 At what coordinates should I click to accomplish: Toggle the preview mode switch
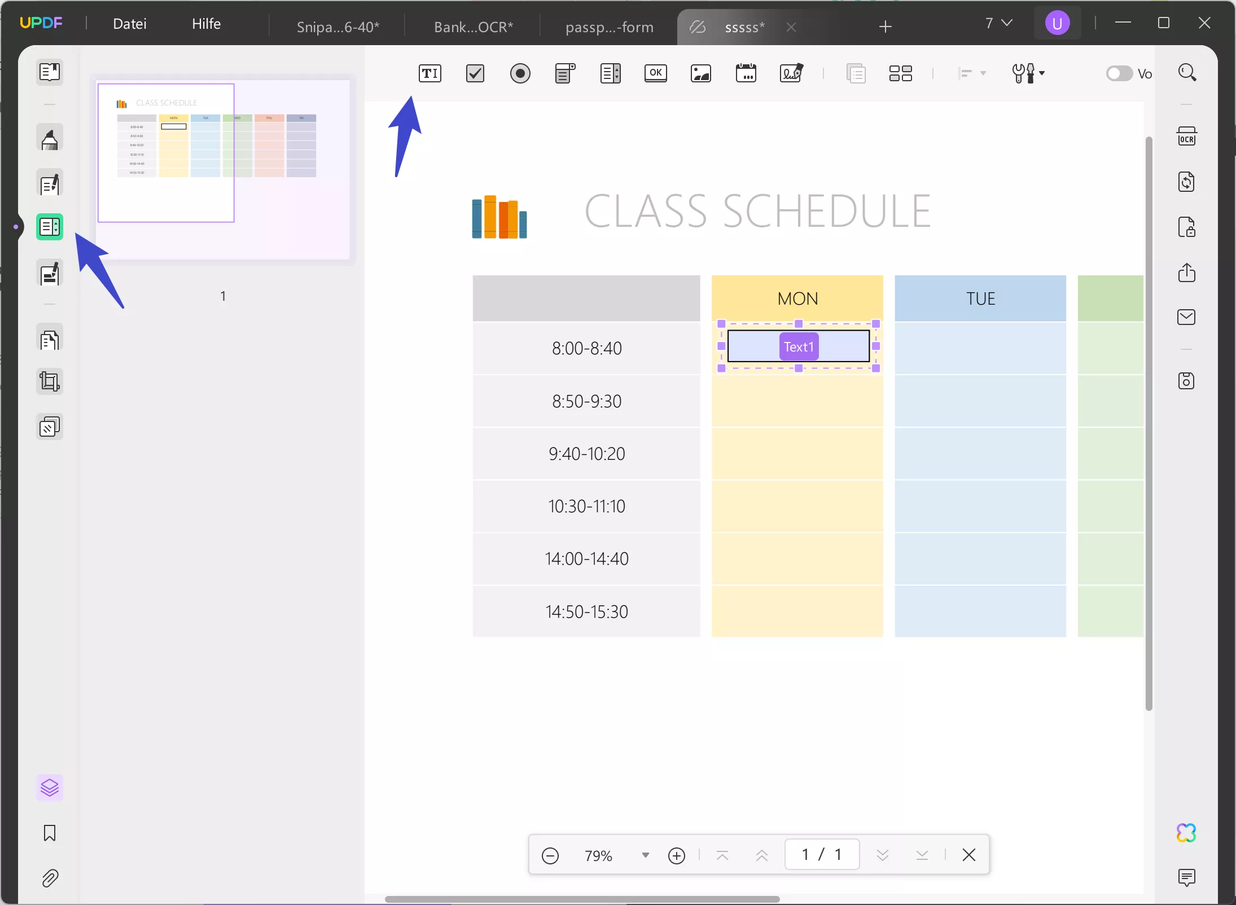pos(1119,73)
